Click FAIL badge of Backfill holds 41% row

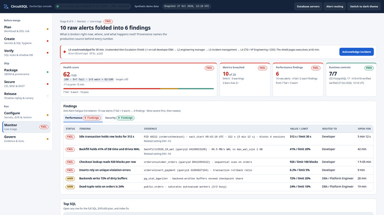tap(70, 150)
